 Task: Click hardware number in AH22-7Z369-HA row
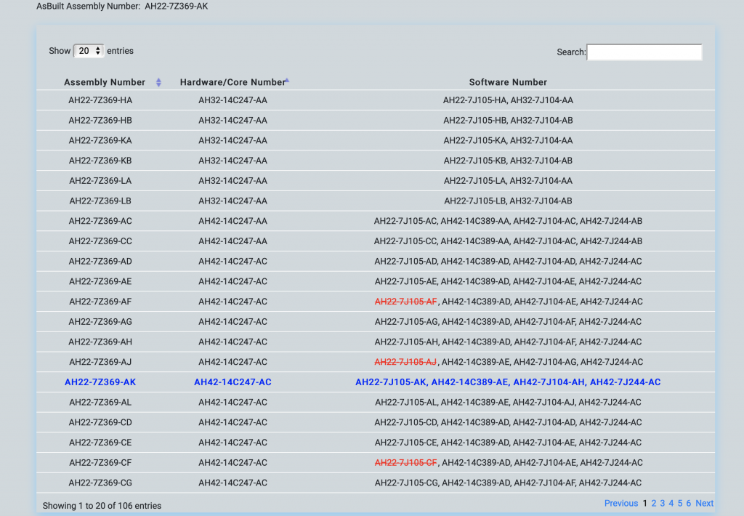[232, 100]
